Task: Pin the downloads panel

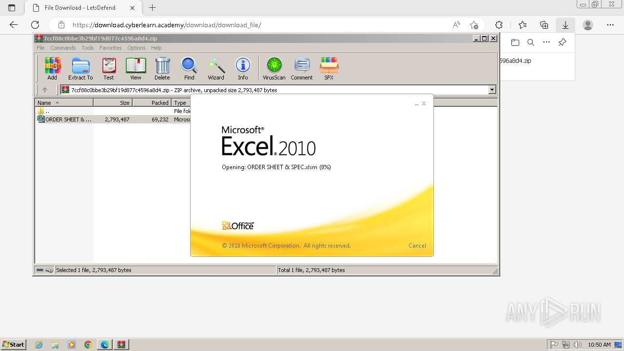Action: point(562,42)
